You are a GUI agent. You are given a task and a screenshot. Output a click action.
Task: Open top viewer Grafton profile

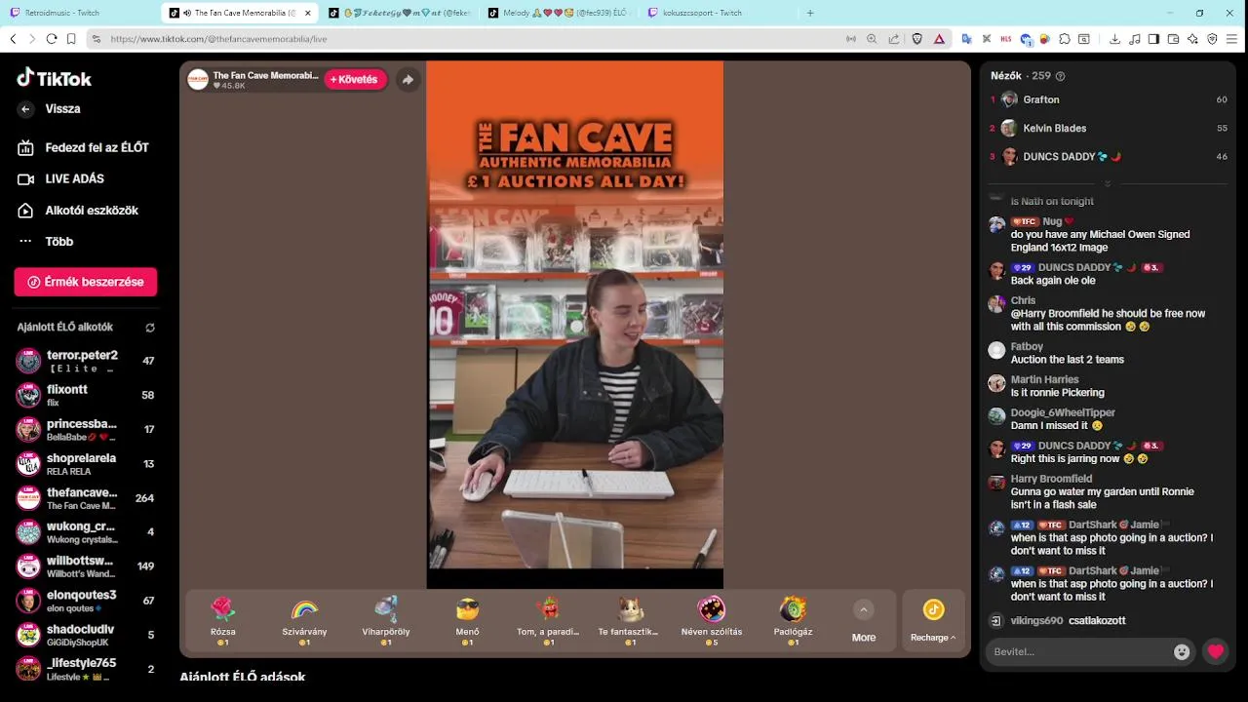[x=1108, y=99]
